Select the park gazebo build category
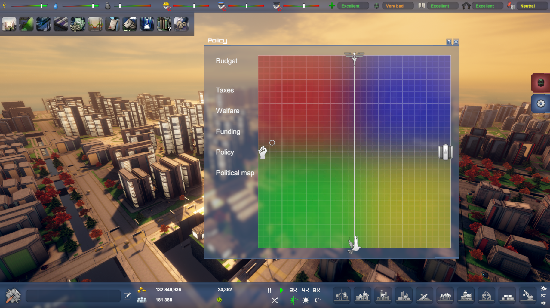This screenshot has height=308, width=550. click(445, 295)
